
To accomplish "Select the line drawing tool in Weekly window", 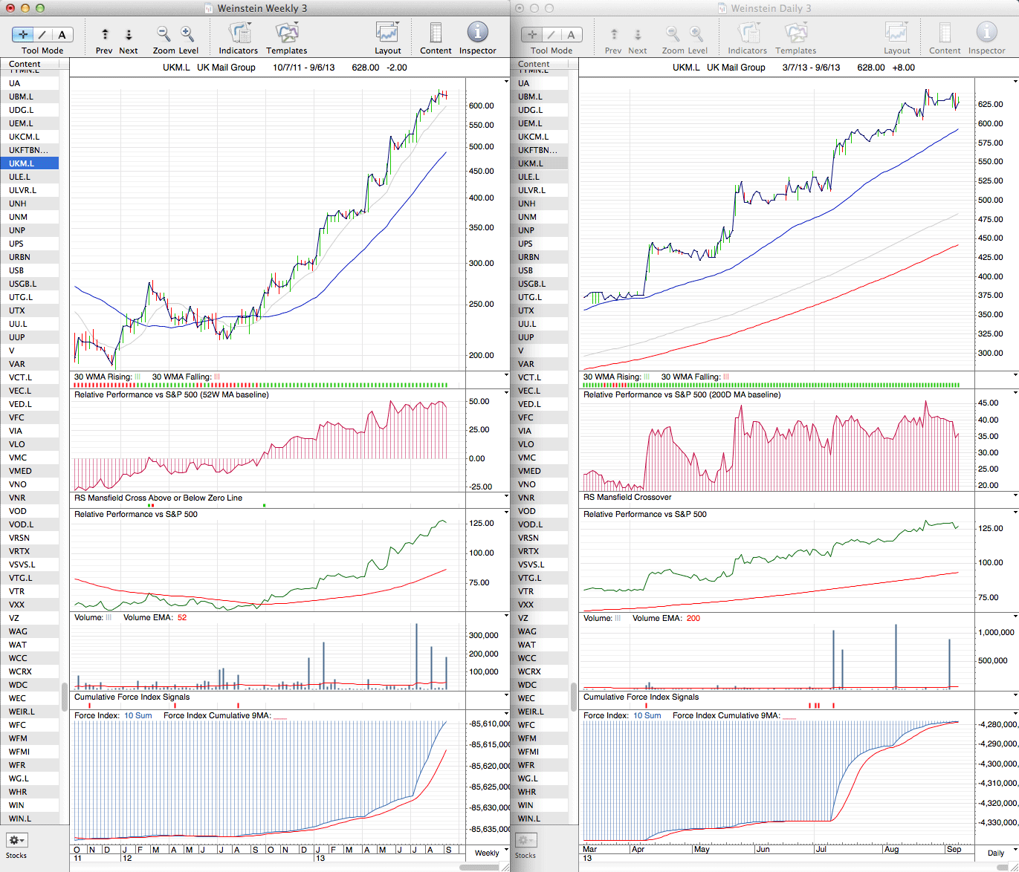I will (42, 34).
